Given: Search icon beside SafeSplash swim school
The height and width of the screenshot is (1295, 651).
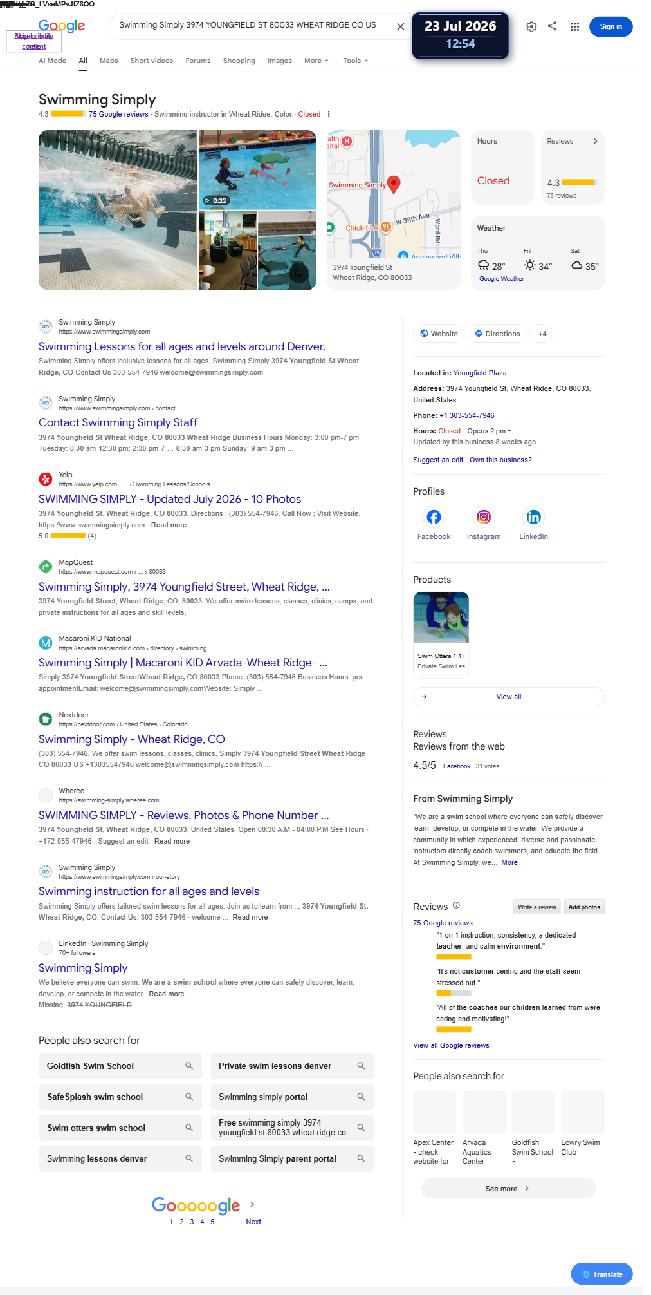Looking at the screenshot, I should 189,1097.
